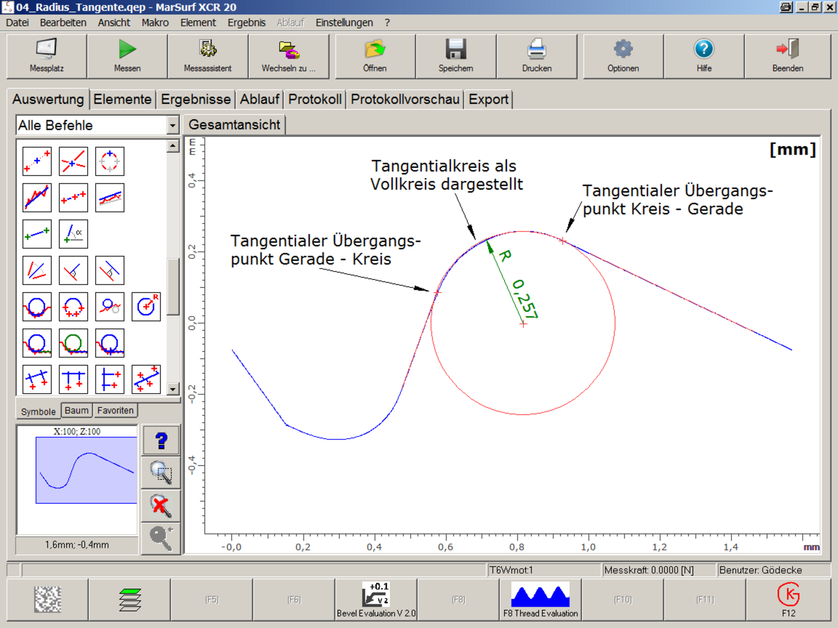Switch palette to the Favoriten tab
The height and width of the screenshot is (628, 838).
tap(115, 411)
